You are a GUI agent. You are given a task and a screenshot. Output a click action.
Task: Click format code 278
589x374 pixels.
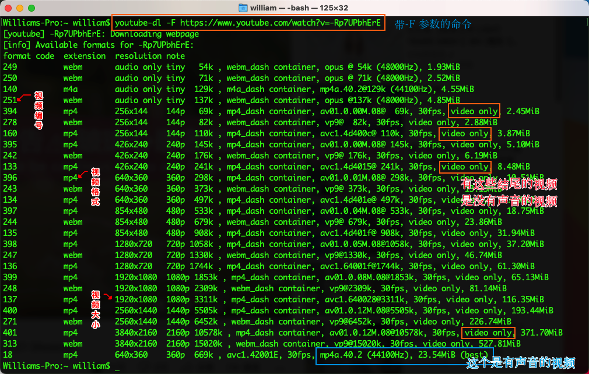pyautogui.click(x=10, y=123)
